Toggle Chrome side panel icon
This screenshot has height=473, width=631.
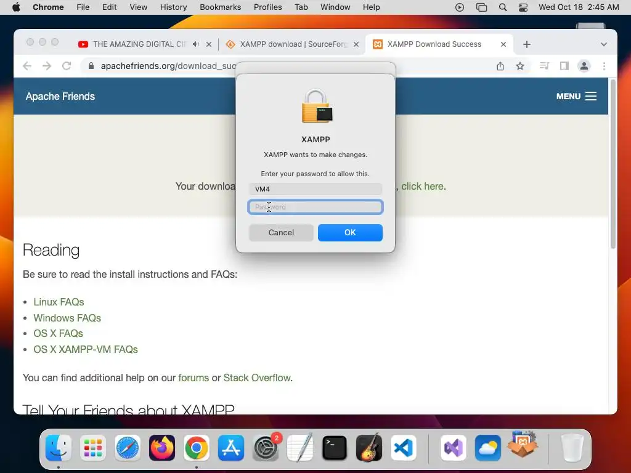point(564,66)
